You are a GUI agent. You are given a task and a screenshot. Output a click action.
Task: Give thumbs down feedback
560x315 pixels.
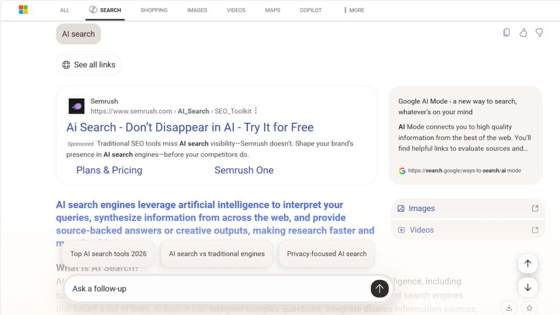pos(539,32)
